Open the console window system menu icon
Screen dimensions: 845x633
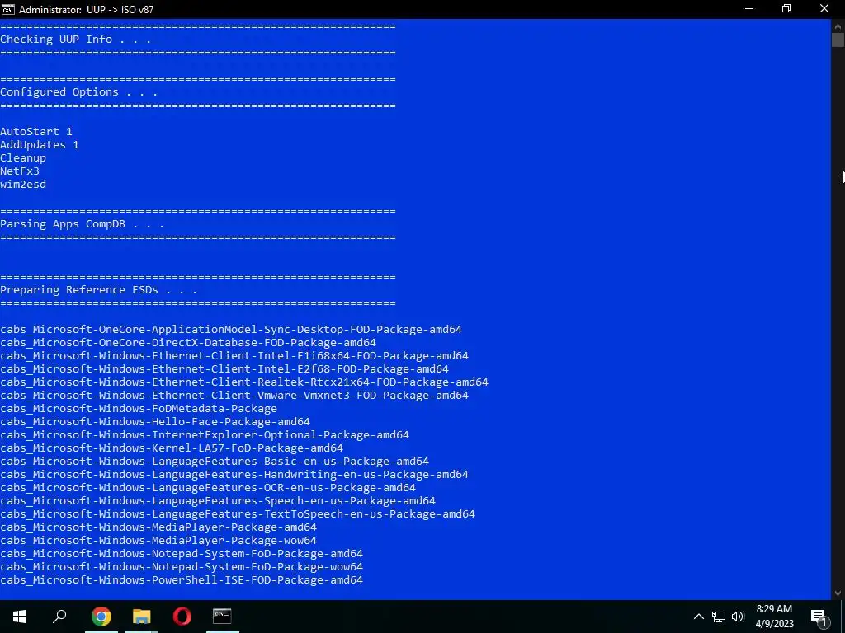click(8, 9)
